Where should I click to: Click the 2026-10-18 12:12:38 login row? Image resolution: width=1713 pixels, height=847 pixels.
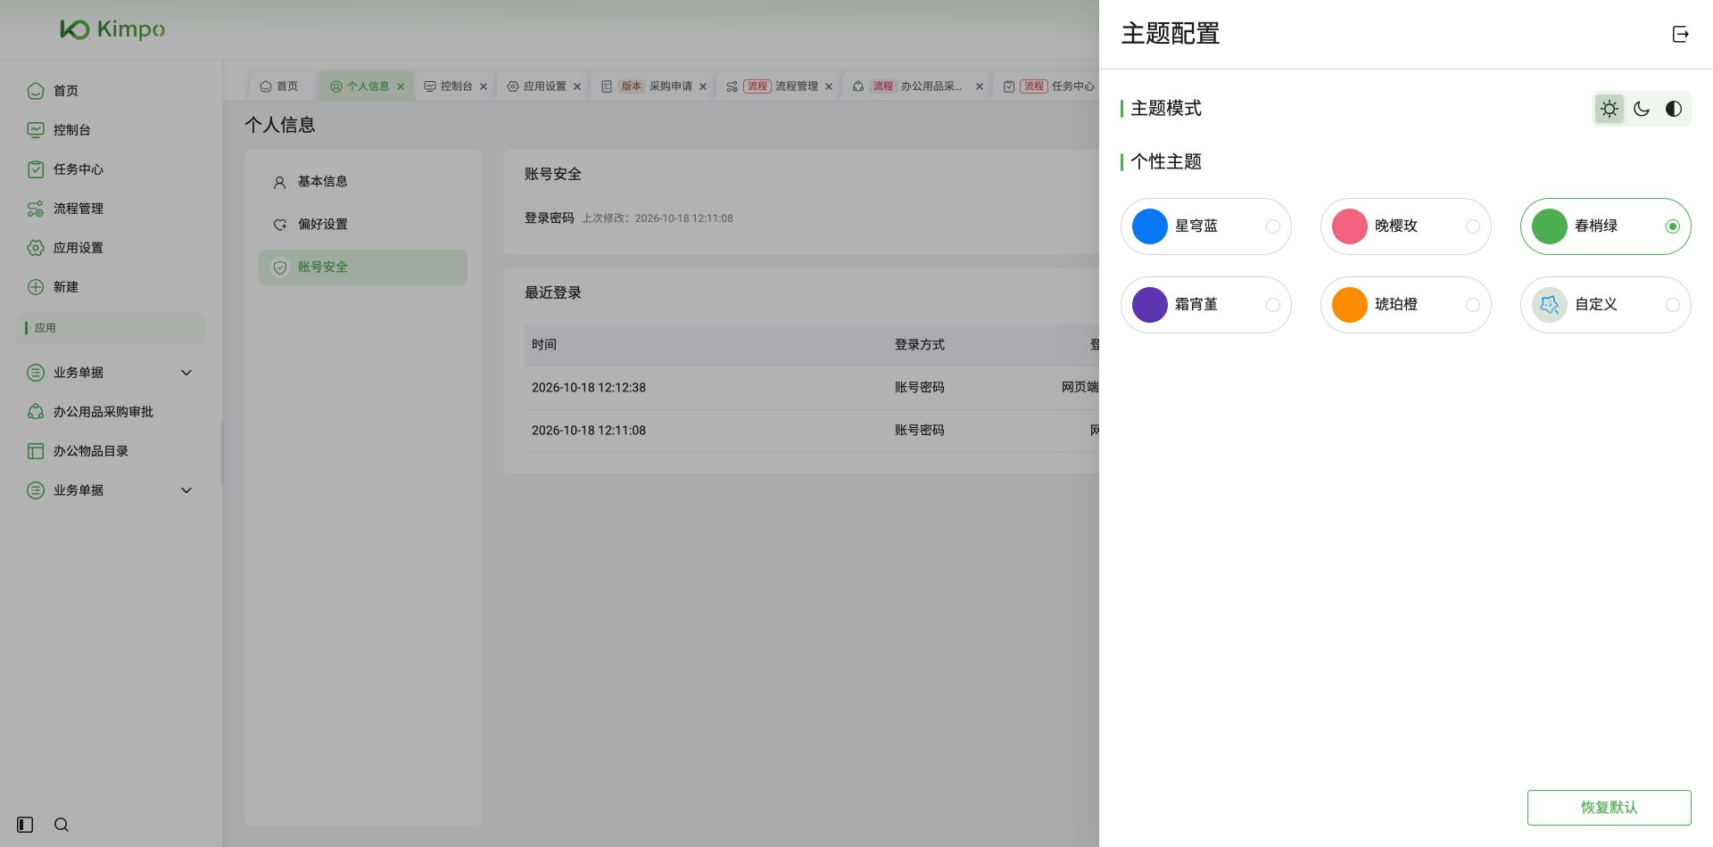pos(812,388)
